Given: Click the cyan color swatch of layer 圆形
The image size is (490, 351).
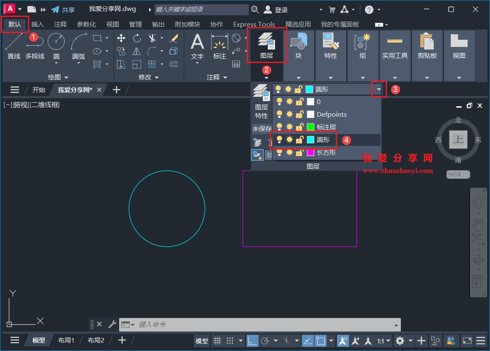Looking at the screenshot, I should (x=311, y=140).
